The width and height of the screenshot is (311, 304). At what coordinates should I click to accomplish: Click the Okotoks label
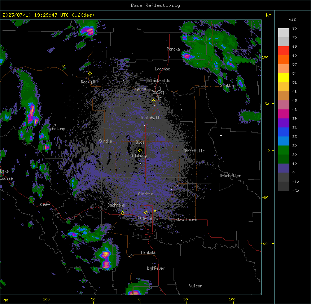click(x=149, y=253)
